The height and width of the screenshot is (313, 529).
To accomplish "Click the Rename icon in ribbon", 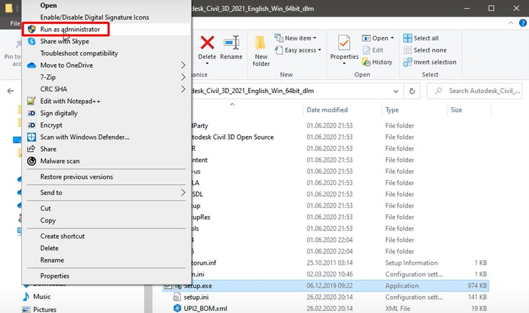I will pos(231,43).
